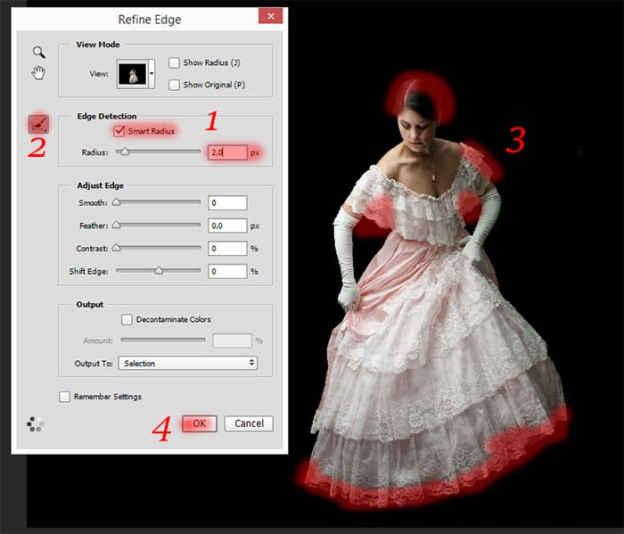Click the Feather value input field
The image size is (624, 534).
[227, 226]
